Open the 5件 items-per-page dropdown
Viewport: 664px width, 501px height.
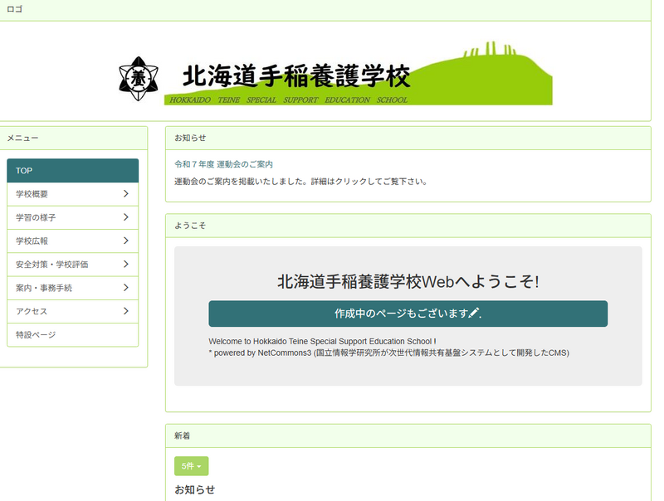(x=192, y=466)
